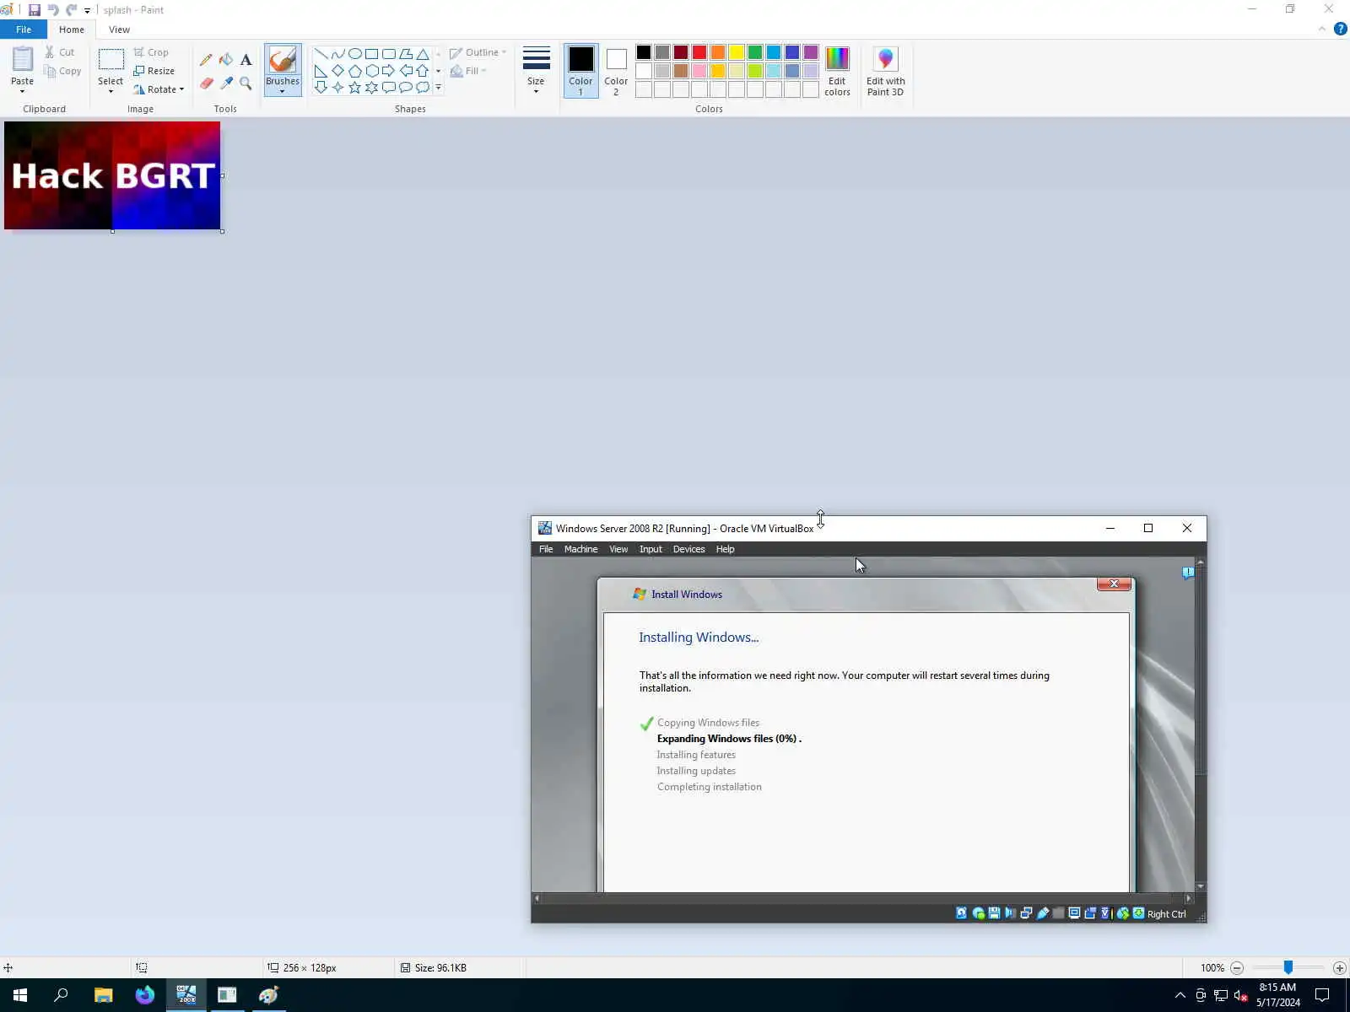Pick the red color swatch
Viewport: 1350px width, 1012px height.
pos(699,52)
